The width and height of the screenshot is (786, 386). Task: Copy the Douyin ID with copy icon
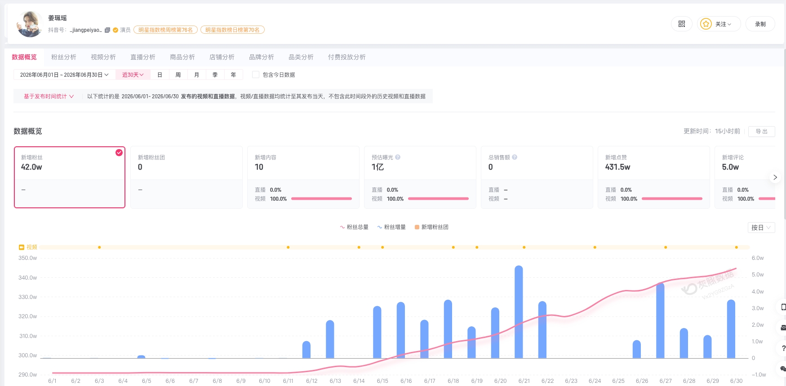107,30
